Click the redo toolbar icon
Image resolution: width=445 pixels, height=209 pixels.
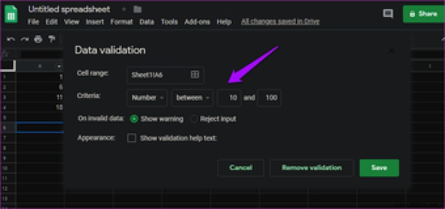point(25,39)
